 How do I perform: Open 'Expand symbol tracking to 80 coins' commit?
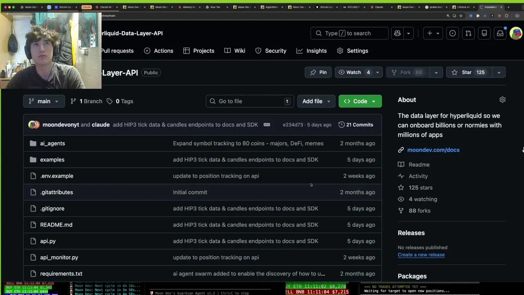[248, 143]
